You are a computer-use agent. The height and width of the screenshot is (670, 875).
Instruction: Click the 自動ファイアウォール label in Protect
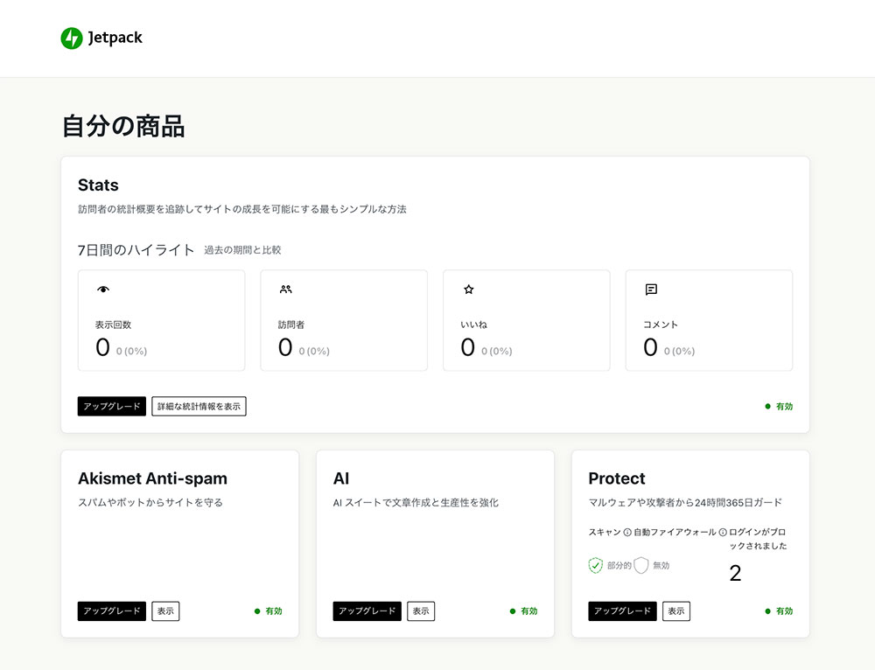pyautogui.click(x=675, y=532)
